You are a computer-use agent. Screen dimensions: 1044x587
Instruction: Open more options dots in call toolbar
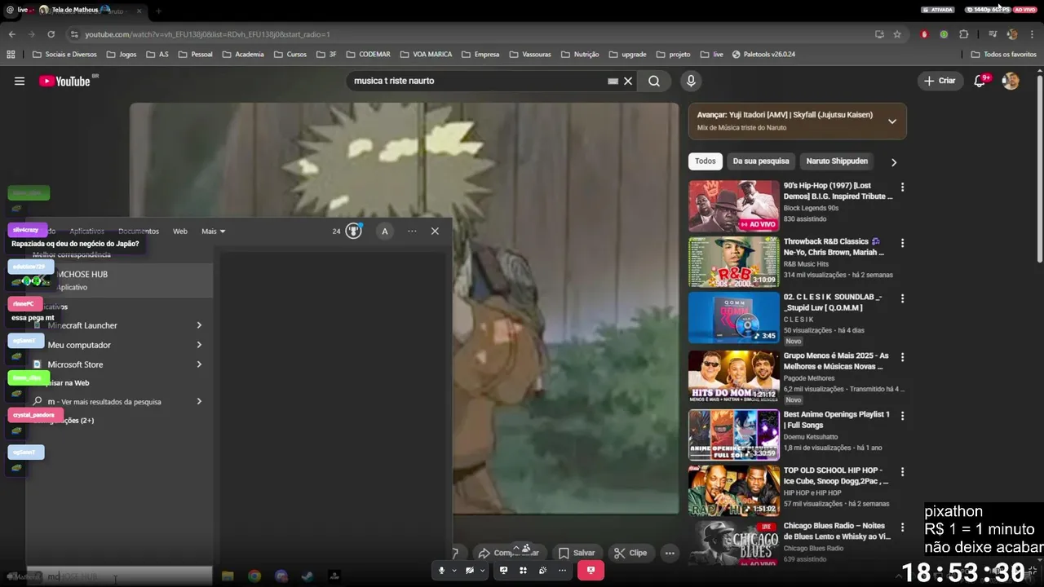coord(562,571)
